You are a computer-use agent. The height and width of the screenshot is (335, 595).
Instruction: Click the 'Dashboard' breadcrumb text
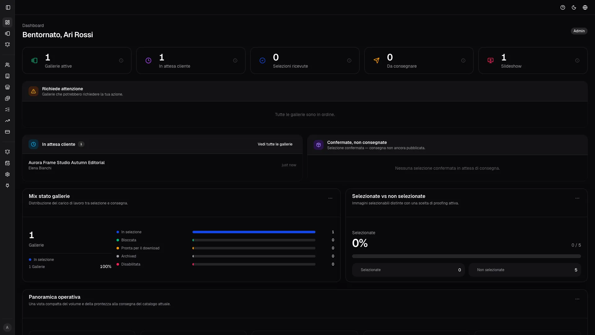point(33,25)
